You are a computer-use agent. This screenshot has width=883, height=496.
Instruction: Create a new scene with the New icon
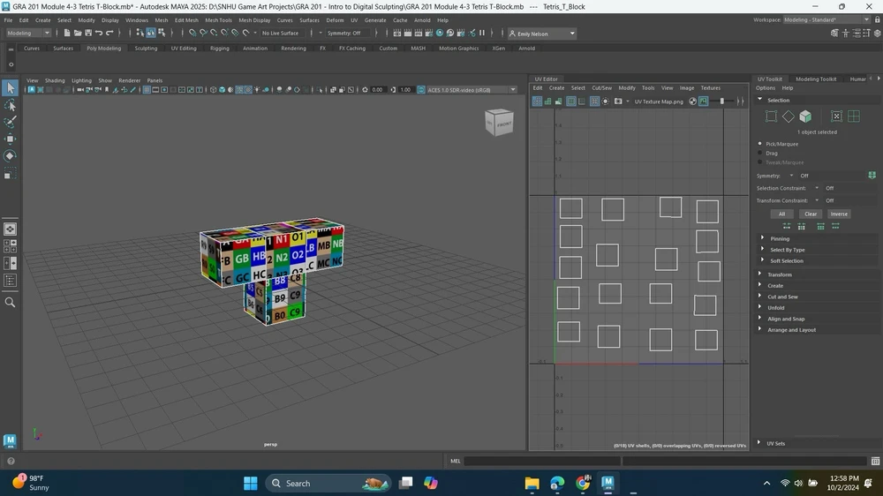pos(67,34)
